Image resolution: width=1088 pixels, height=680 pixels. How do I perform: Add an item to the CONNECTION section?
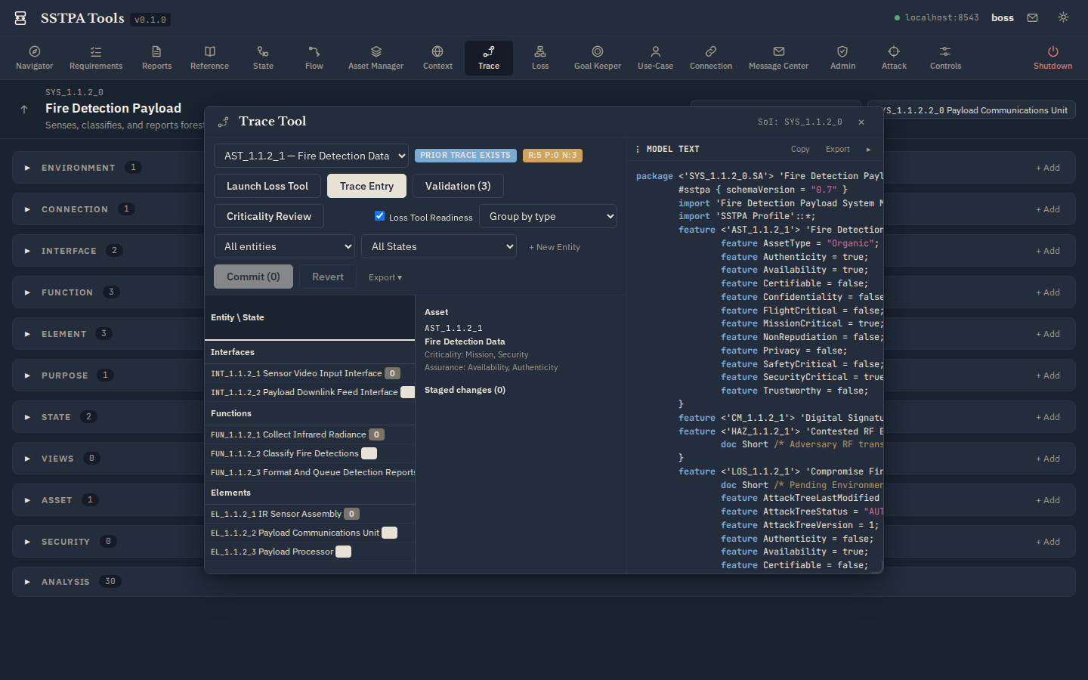(x=1048, y=209)
